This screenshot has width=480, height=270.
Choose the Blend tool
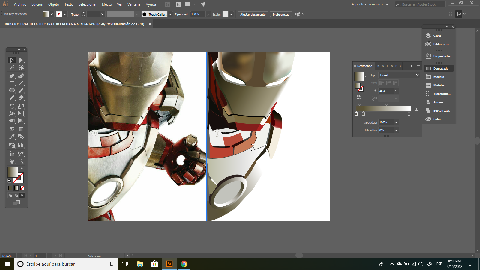[x=21, y=136]
